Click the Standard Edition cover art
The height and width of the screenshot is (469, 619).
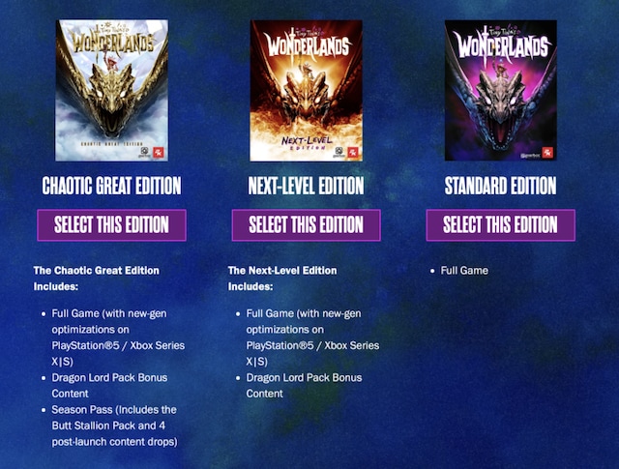501,90
